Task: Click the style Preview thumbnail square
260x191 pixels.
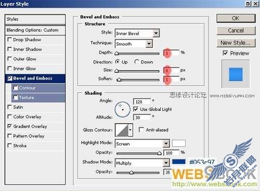Action: tap(236, 74)
